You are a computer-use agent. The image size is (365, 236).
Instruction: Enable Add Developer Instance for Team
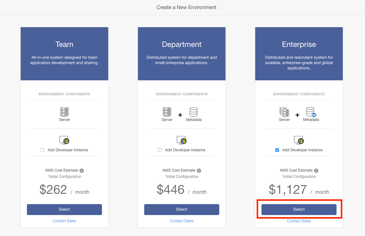coord(43,150)
